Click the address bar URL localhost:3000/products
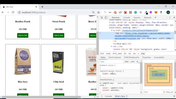This screenshot has height=99, width=176. click(34, 12)
